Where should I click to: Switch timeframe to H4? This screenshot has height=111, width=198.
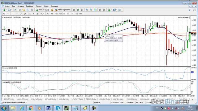coord(68,14)
